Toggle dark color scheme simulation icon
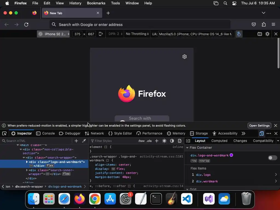This screenshot has height=210, width=280. [x=172, y=141]
